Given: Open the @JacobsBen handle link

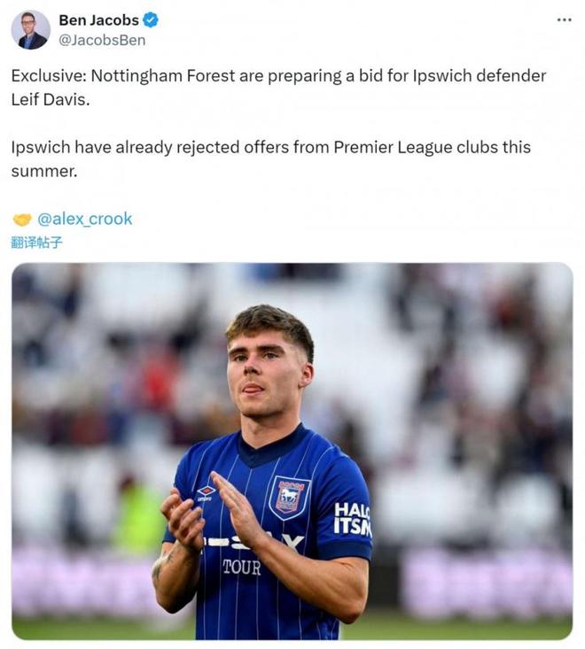Looking at the screenshot, I should 102,40.
